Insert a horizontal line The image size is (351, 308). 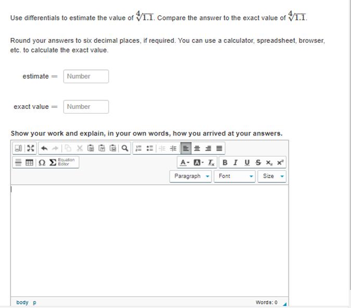click(18, 163)
